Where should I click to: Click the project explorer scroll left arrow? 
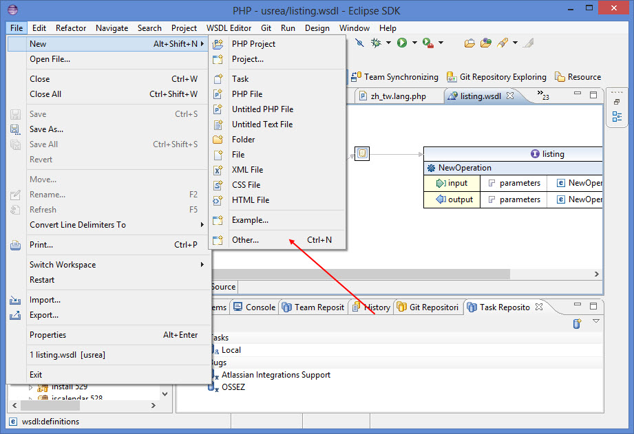[14, 405]
